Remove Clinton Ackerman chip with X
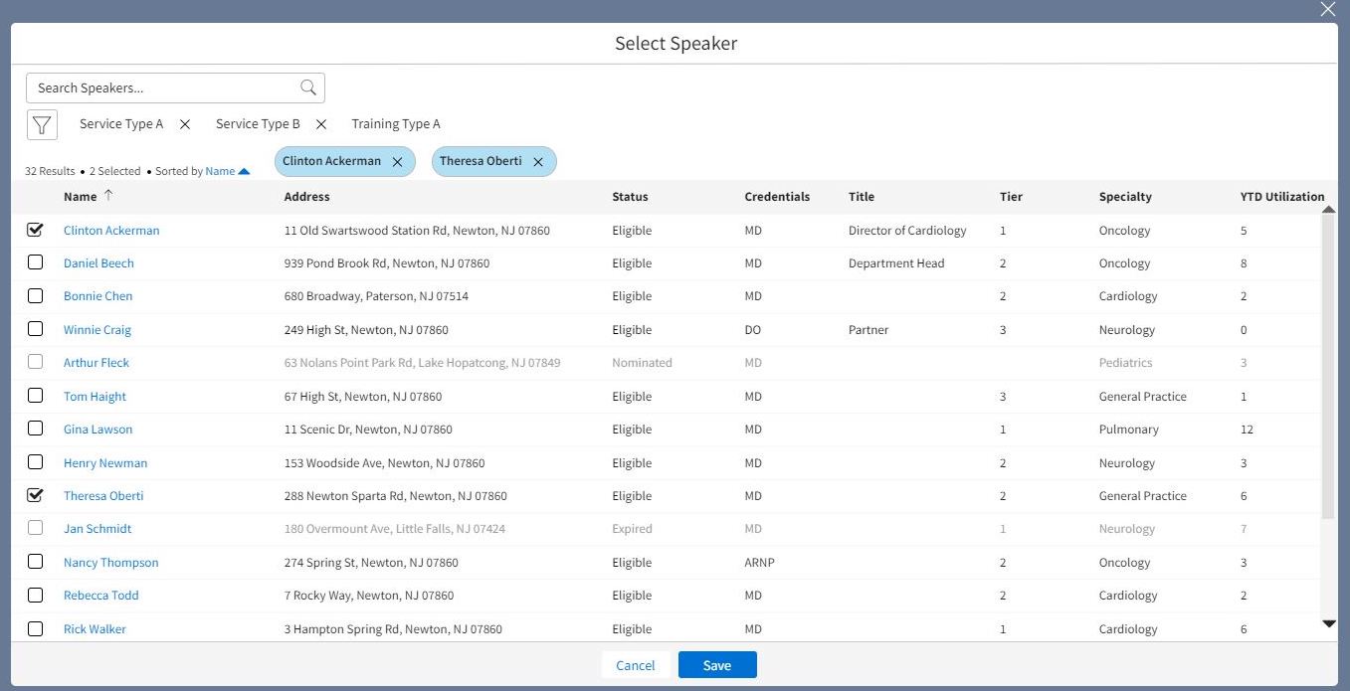Image resolution: width=1350 pixels, height=691 pixels. click(x=397, y=162)
